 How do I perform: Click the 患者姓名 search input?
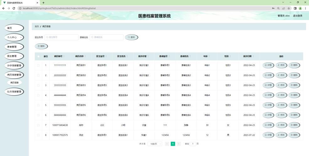(x=107, y=37)
